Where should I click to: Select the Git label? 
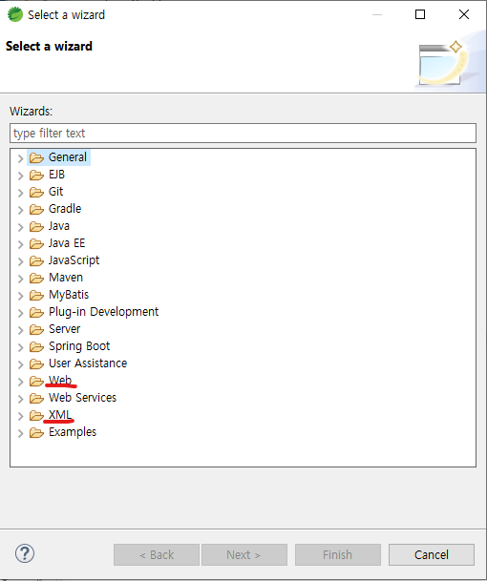pyautogui.click(x=56, y=192)
